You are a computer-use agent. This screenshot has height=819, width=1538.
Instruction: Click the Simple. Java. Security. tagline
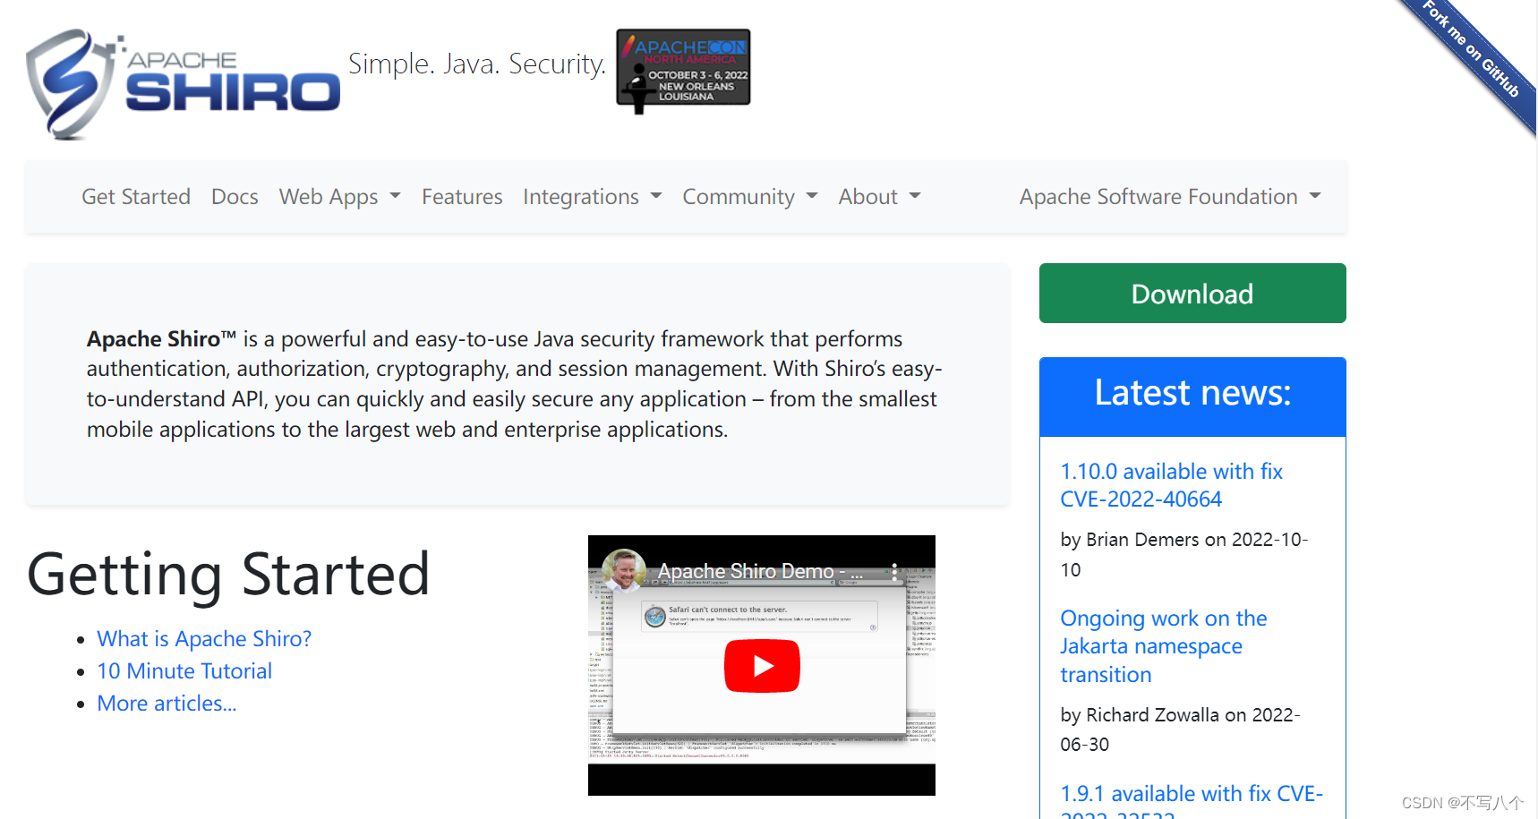click(477, 64)
